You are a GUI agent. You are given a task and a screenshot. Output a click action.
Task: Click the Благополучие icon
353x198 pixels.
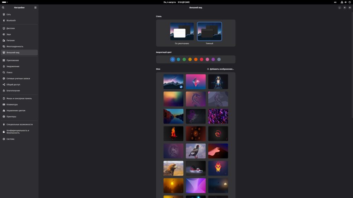pos(4,91)
